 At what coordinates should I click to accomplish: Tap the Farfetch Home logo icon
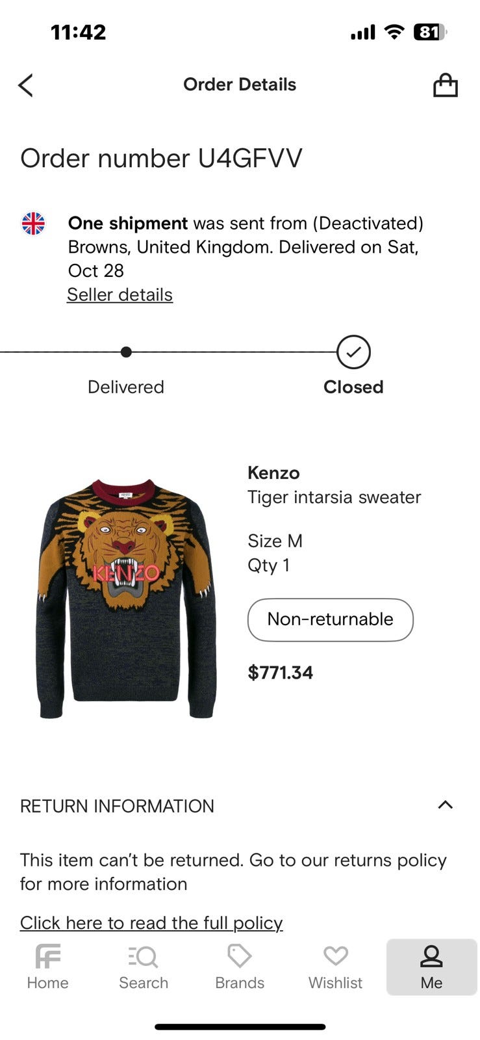tap(48, 957)
